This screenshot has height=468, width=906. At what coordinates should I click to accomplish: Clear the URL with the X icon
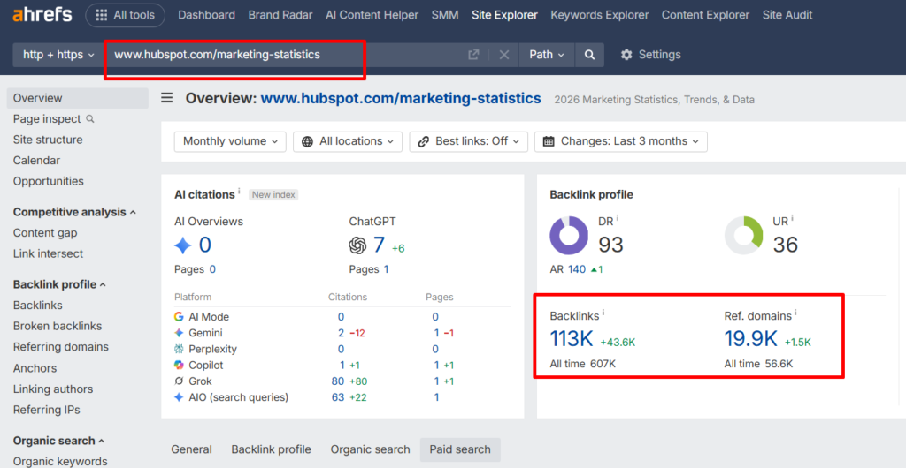[503, 55]
